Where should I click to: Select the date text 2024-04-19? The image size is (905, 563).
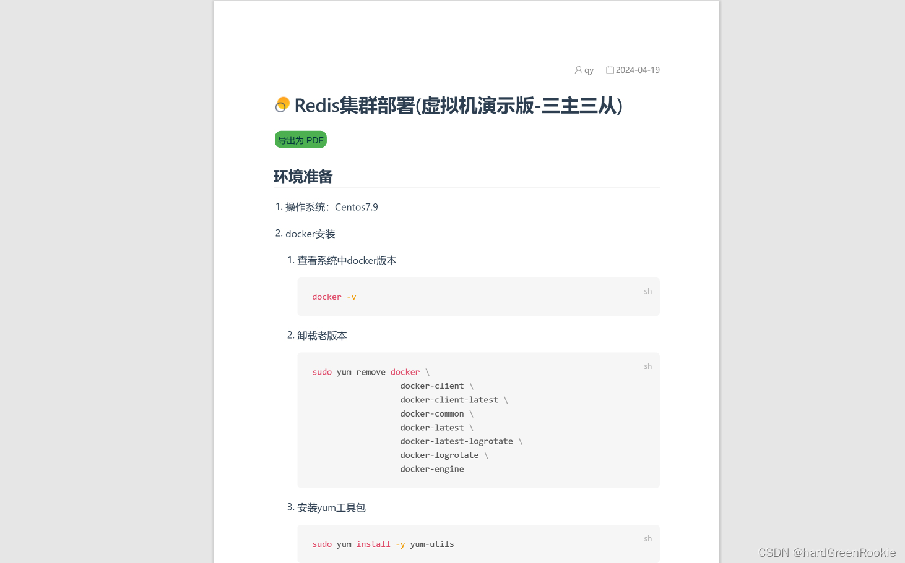tap(638, 70)
